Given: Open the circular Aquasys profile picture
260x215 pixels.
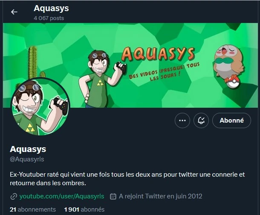Looking at the screenshot, I should point(40,106).
